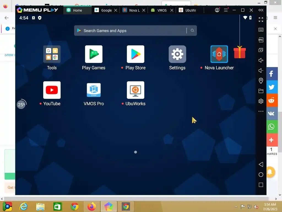282x212 pixels.
Task: Click the Android home circle button
Action: 261,175
